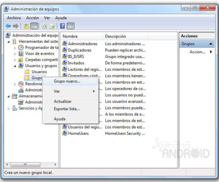Click description 'Los operadores de co...'
This screenshot has height=182, width=219.
tap(126, 89)
